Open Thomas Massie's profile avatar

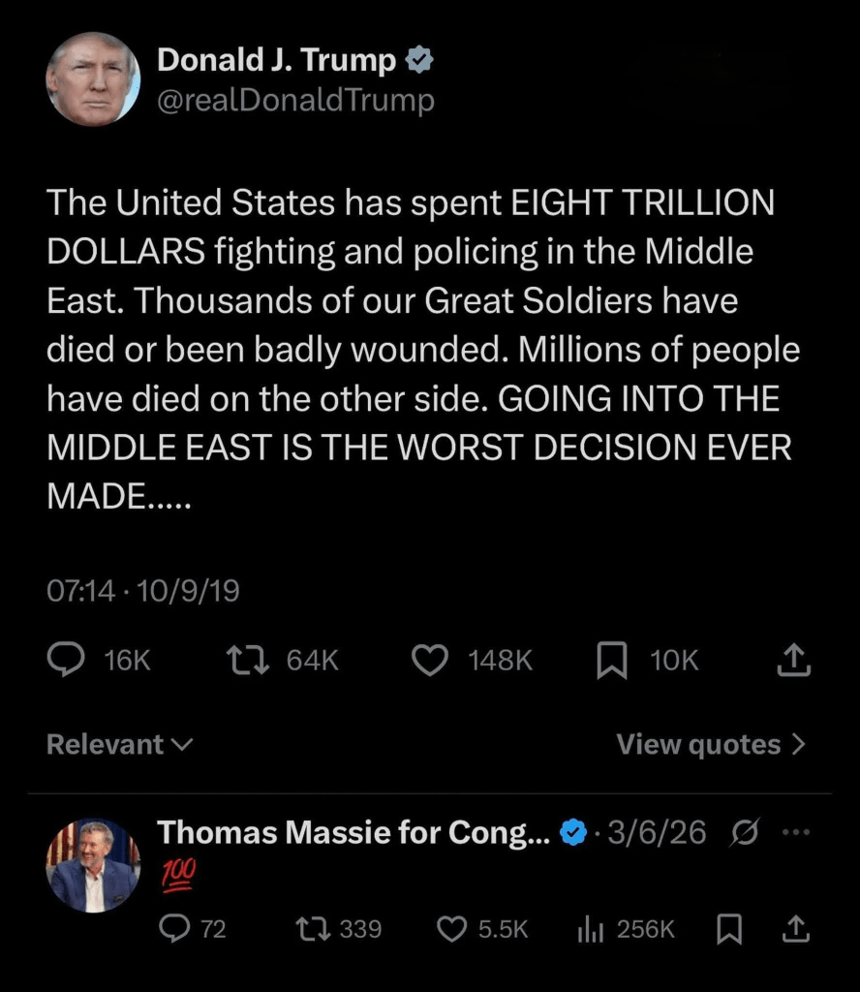pos(93,866)
